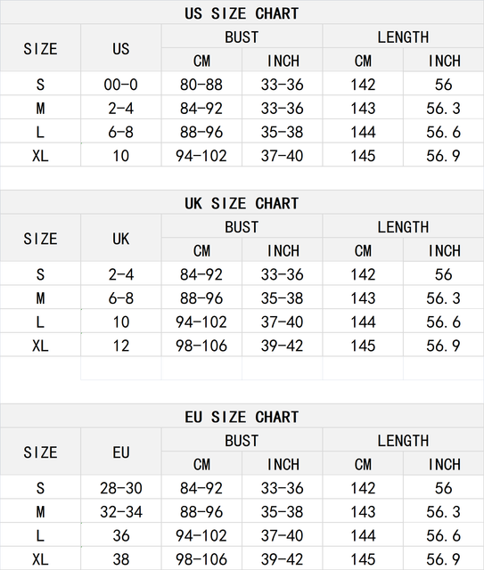Click the US SIZE CHART title

click(x=242, y=13)
